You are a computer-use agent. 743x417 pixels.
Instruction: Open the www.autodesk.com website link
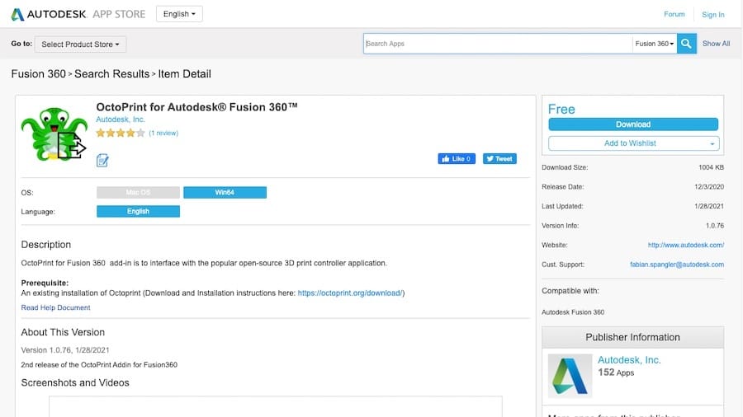click(x=686, y=245)
